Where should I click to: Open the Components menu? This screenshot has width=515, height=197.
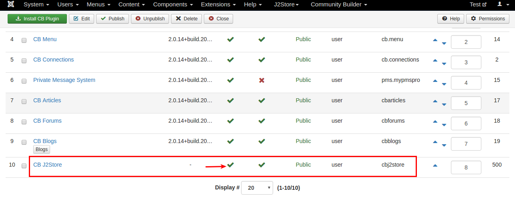[x=173, y=4]
